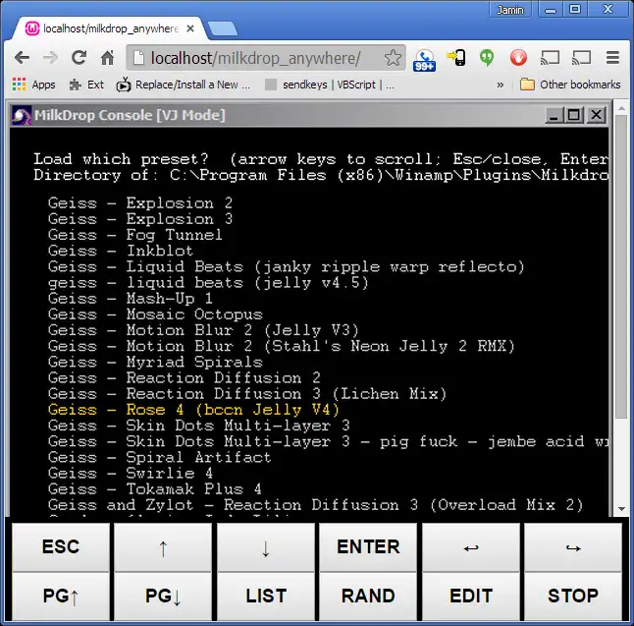Select Reaction Diffusion 3 (Lichen Mix)
634x626 pixels.
247,394
